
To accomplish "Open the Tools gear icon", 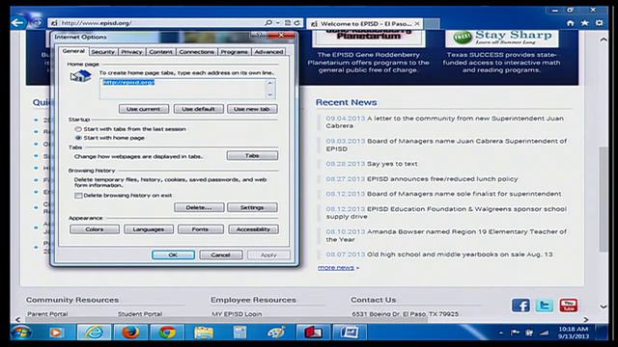I will 599,23.
